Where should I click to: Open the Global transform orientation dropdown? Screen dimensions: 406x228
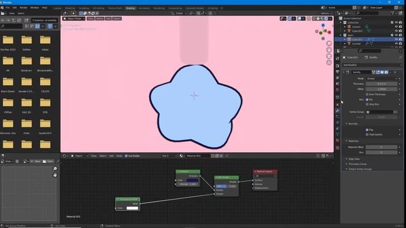(x=179, y=13)
